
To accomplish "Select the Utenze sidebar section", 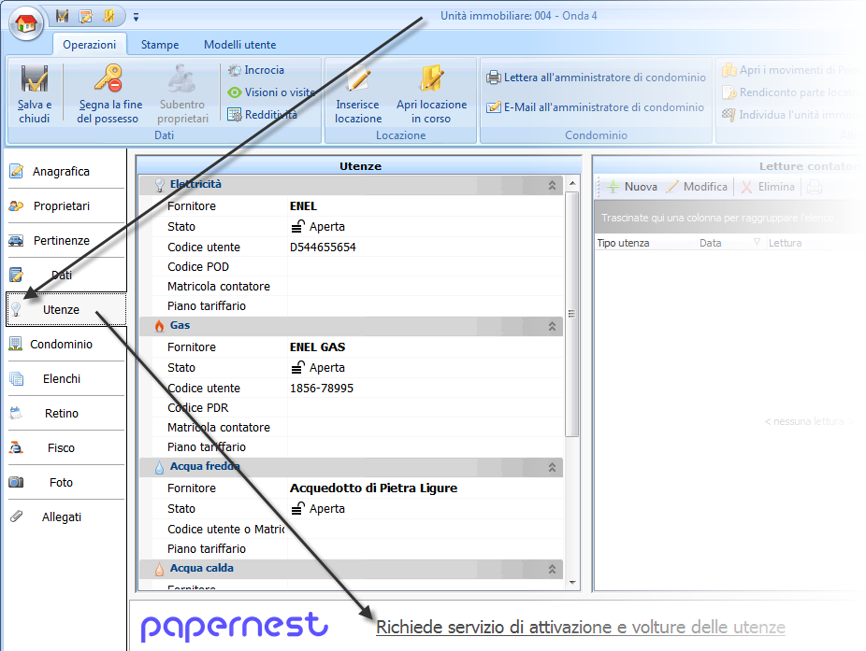I will (x=66, y=309).
